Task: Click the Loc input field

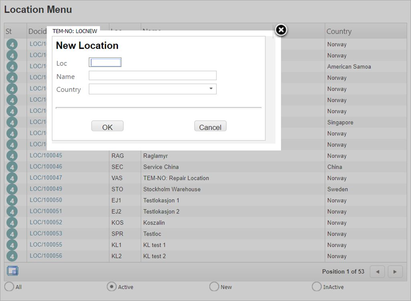Action: click(105, 62)
